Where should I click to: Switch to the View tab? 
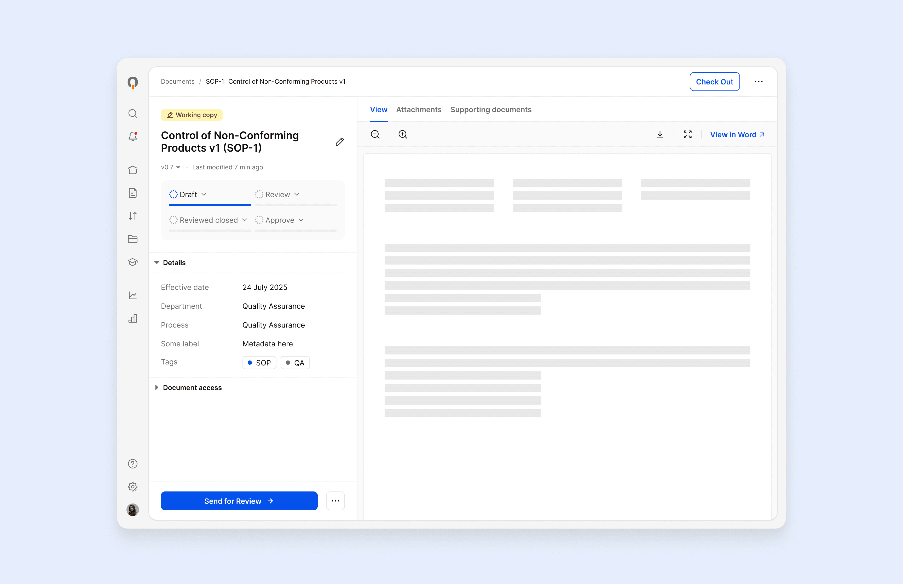coord(379,110)
